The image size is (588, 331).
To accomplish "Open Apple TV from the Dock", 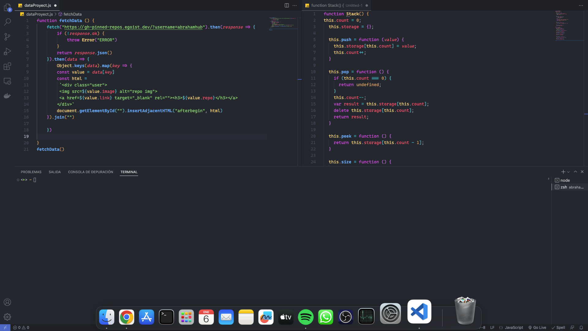I will tap(286, 317).
